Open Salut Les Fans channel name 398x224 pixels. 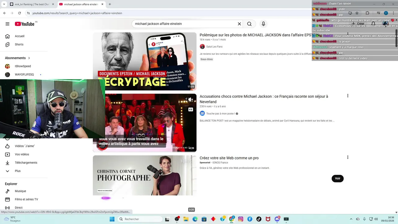(214, 47)
